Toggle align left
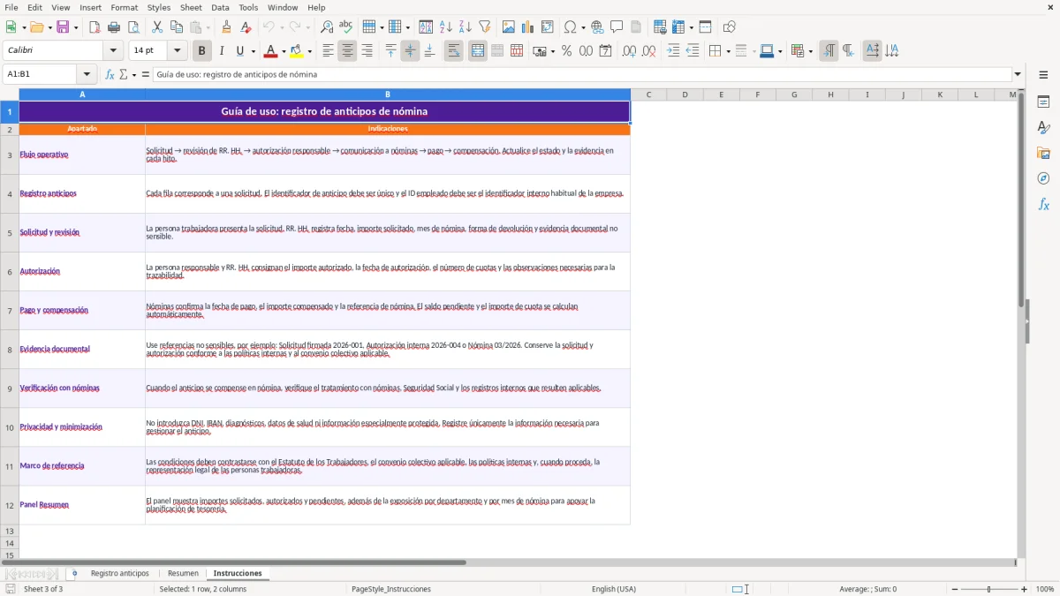The image size is (1060, 596). pos(328,51)
